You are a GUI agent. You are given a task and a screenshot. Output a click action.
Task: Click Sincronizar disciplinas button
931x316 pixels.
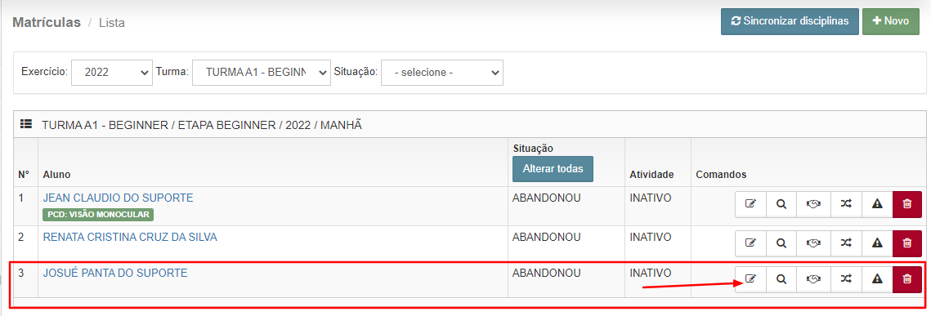[x=790, y=21]
